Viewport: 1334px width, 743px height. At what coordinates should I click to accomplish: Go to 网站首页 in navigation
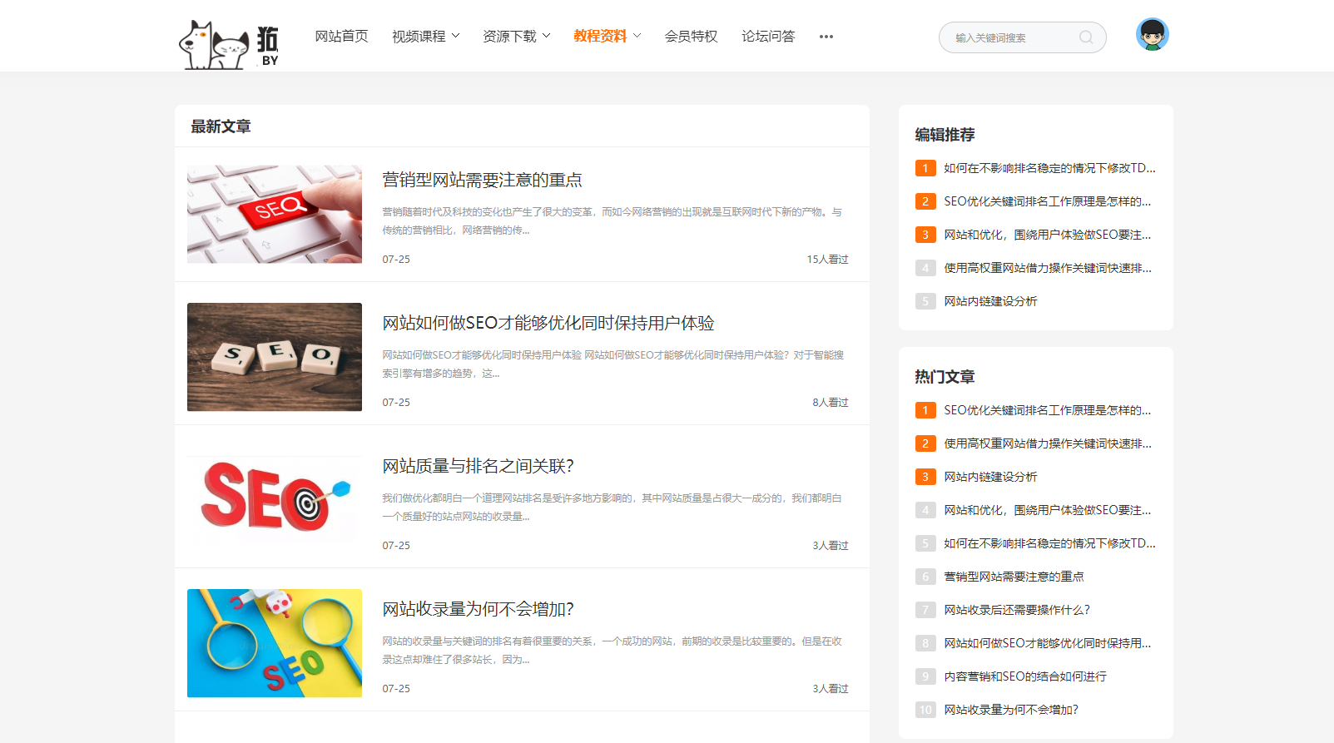pos(341,36)
